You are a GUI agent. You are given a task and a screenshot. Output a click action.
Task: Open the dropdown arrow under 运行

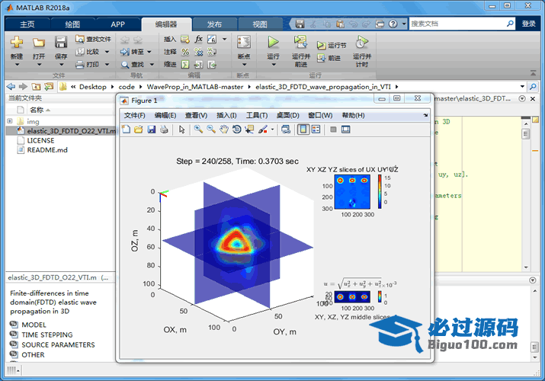tap(273, 65)
